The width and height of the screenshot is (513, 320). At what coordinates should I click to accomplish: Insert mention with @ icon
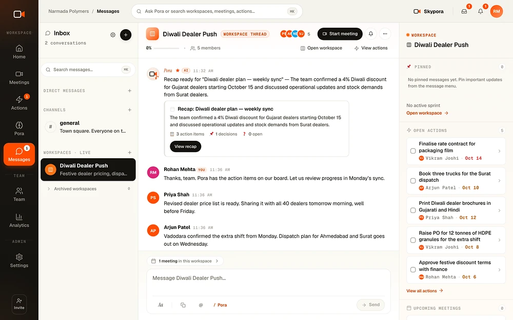201,305
